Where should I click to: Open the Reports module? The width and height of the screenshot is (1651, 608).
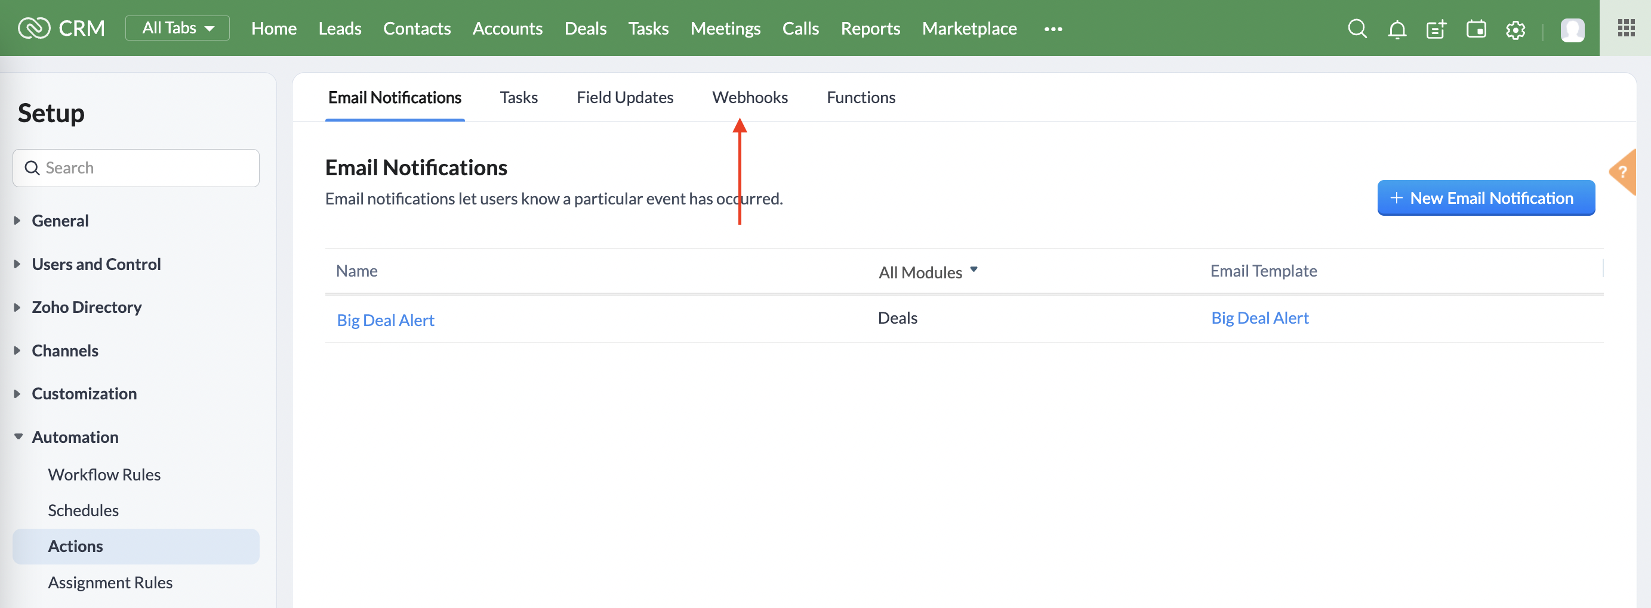pyautogui.click(x=870, y=28)
